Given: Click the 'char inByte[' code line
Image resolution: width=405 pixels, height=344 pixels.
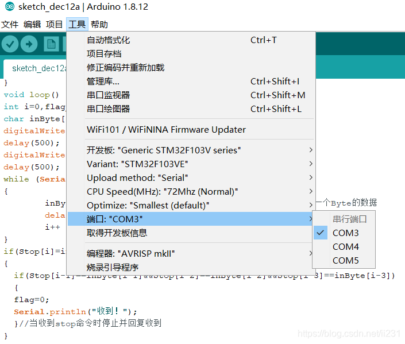Looking at the screenshot, I should pos(34,119).
